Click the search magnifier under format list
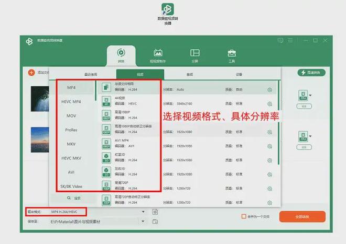This screenshot has width=346, height=244. (69, 198)
